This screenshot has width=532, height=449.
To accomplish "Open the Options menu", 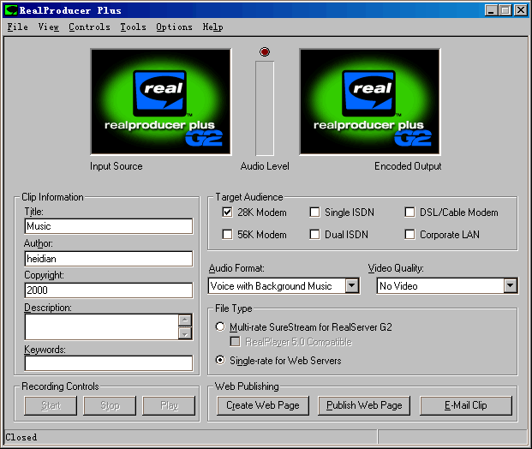I will tap(174, 27).
